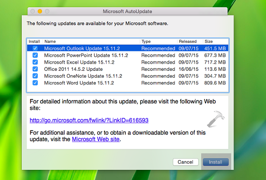Click the 677.3 MB size value
The width and height of the screenshot is (266, 180).
click(x=215, y=55)
